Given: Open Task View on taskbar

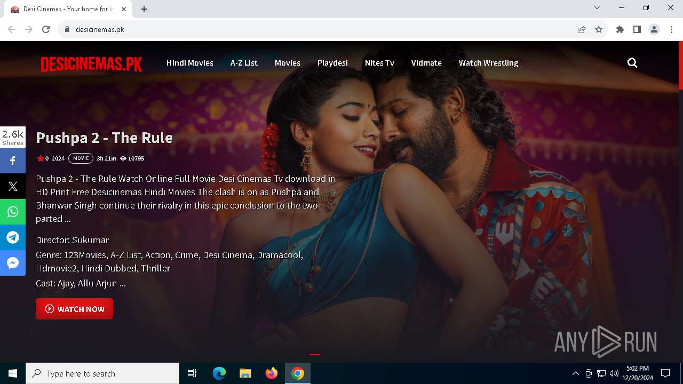Looking at the screenshot, I should click(x=192, y=373).
